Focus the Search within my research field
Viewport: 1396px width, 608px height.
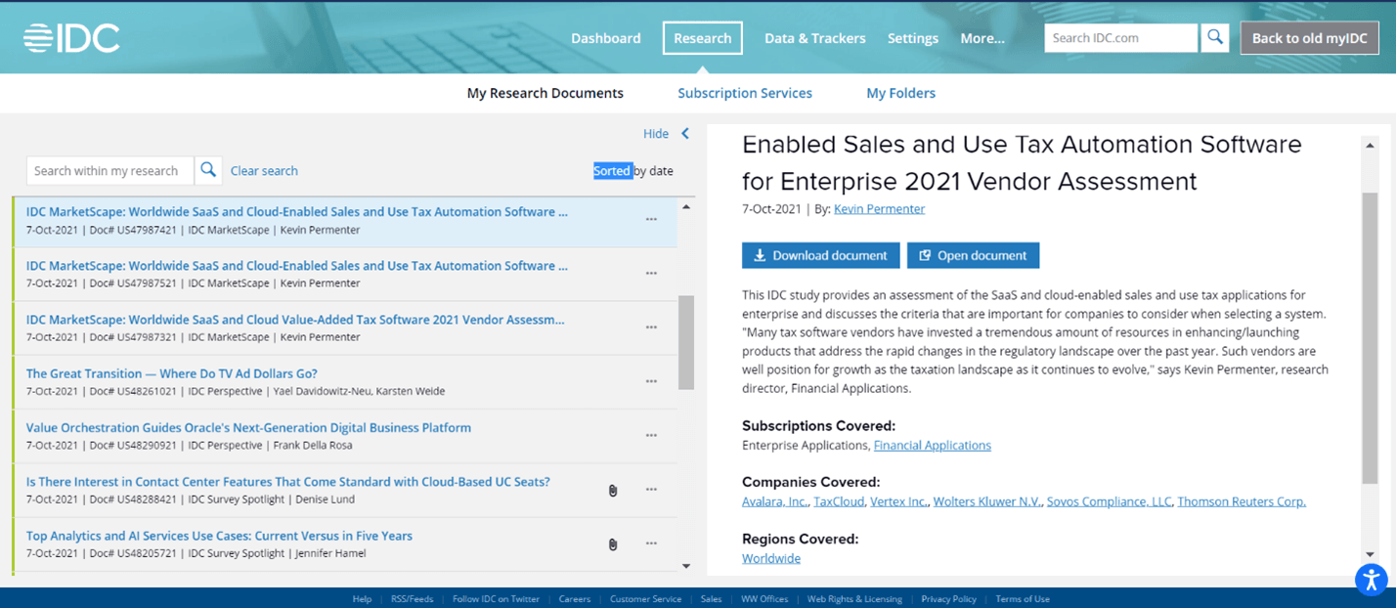pos(110,170)
